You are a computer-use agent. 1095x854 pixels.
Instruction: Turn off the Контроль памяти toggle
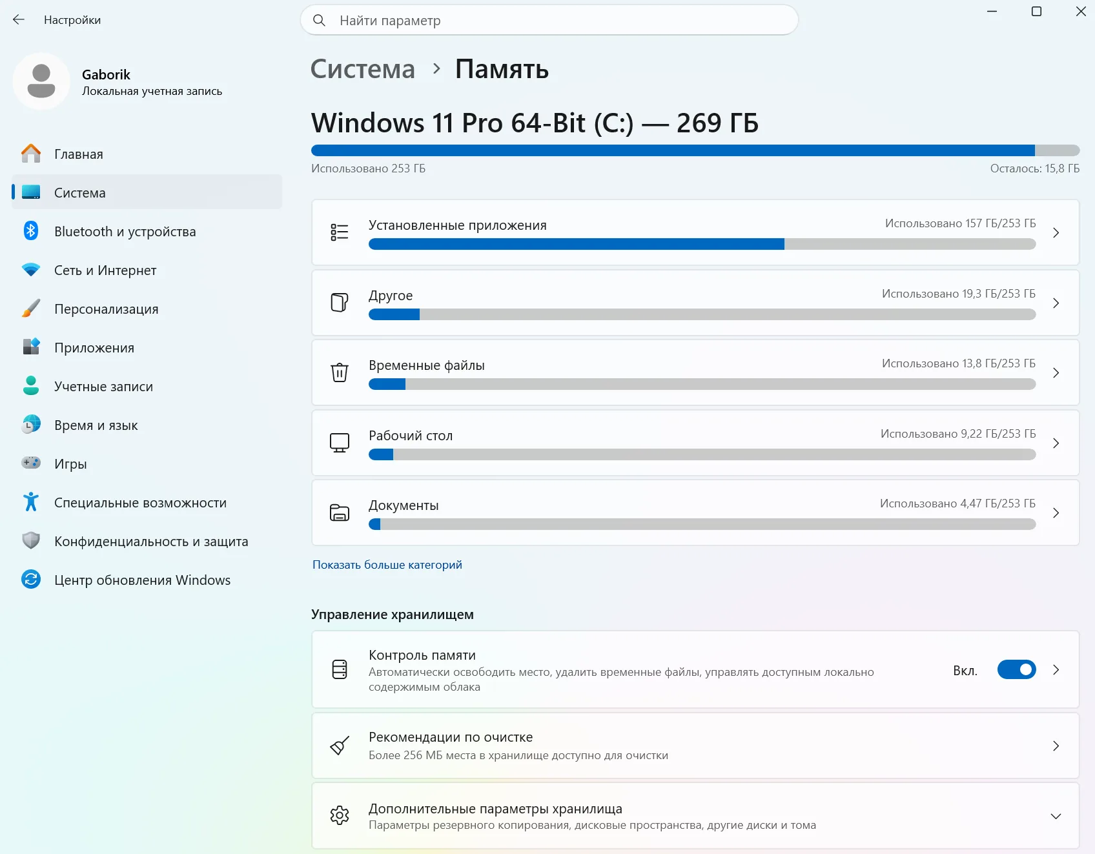(1017, 669)
